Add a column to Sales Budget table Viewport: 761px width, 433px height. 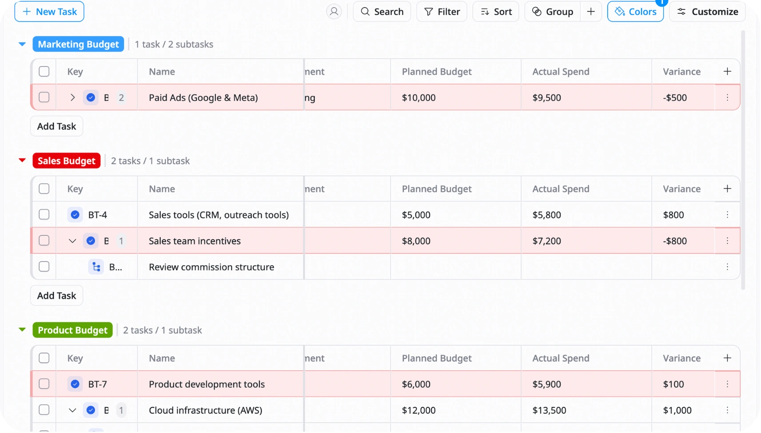[x=727, y=189]
